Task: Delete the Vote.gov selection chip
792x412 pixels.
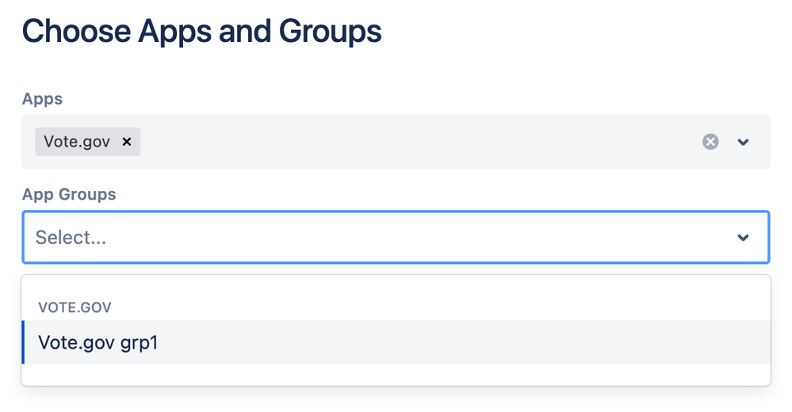Action: tap(127, 142)
